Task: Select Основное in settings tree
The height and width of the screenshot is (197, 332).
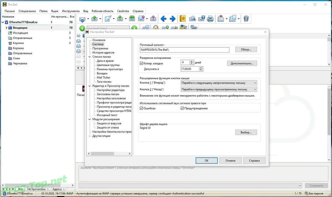Action: (99, 40)
